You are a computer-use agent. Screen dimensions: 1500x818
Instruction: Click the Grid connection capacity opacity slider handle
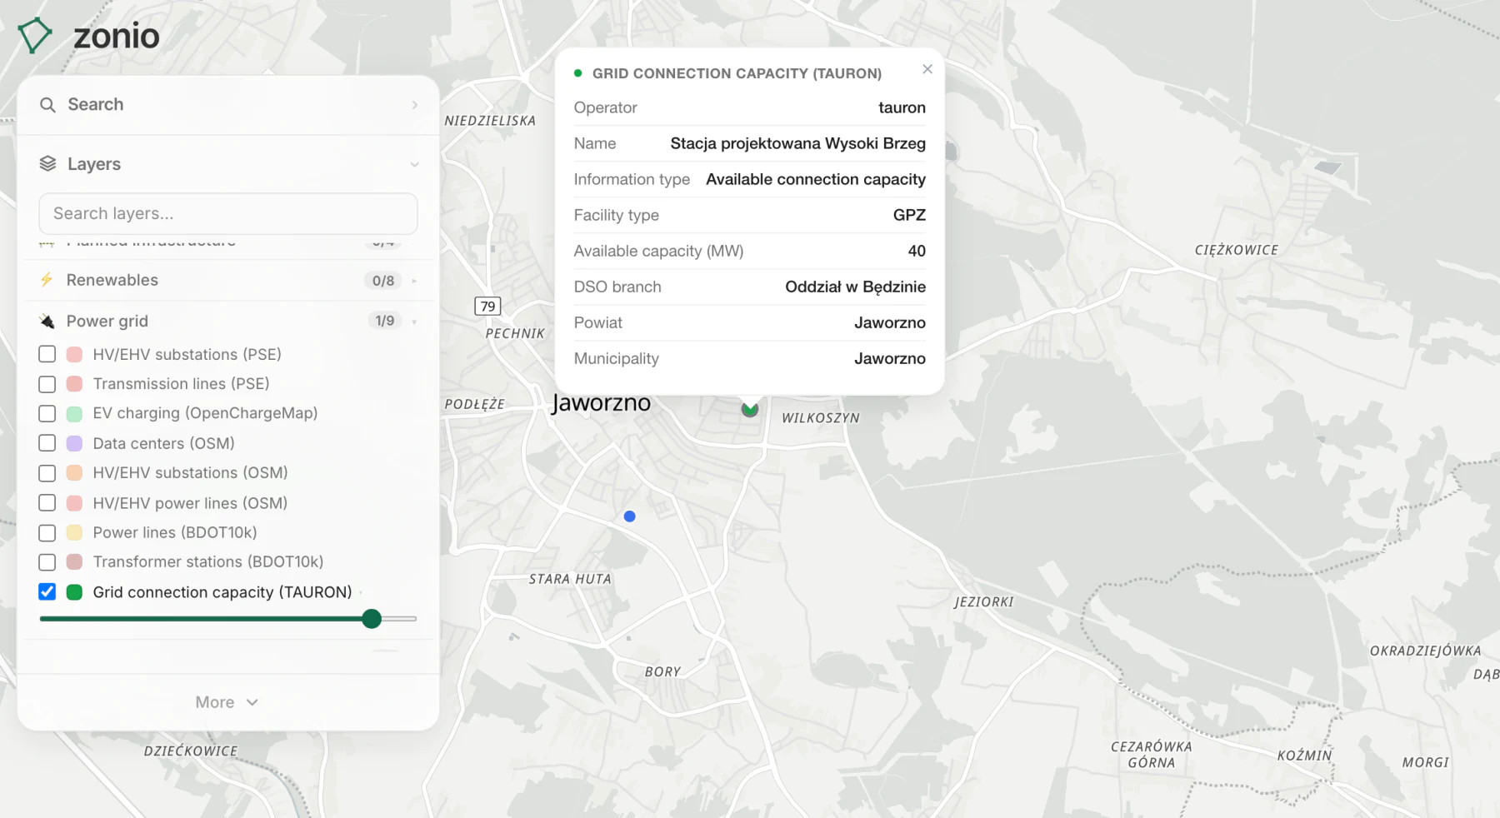coord(372,619)
